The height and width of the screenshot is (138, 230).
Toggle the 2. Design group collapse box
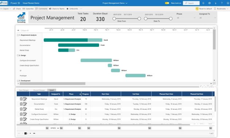pyautogui.click(x=18, y=56)
